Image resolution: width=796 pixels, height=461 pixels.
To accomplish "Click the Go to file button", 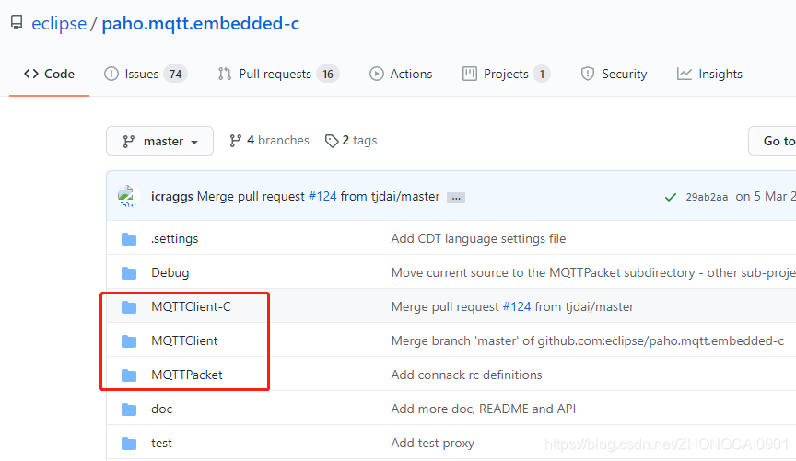I will [x=772, y=141].
